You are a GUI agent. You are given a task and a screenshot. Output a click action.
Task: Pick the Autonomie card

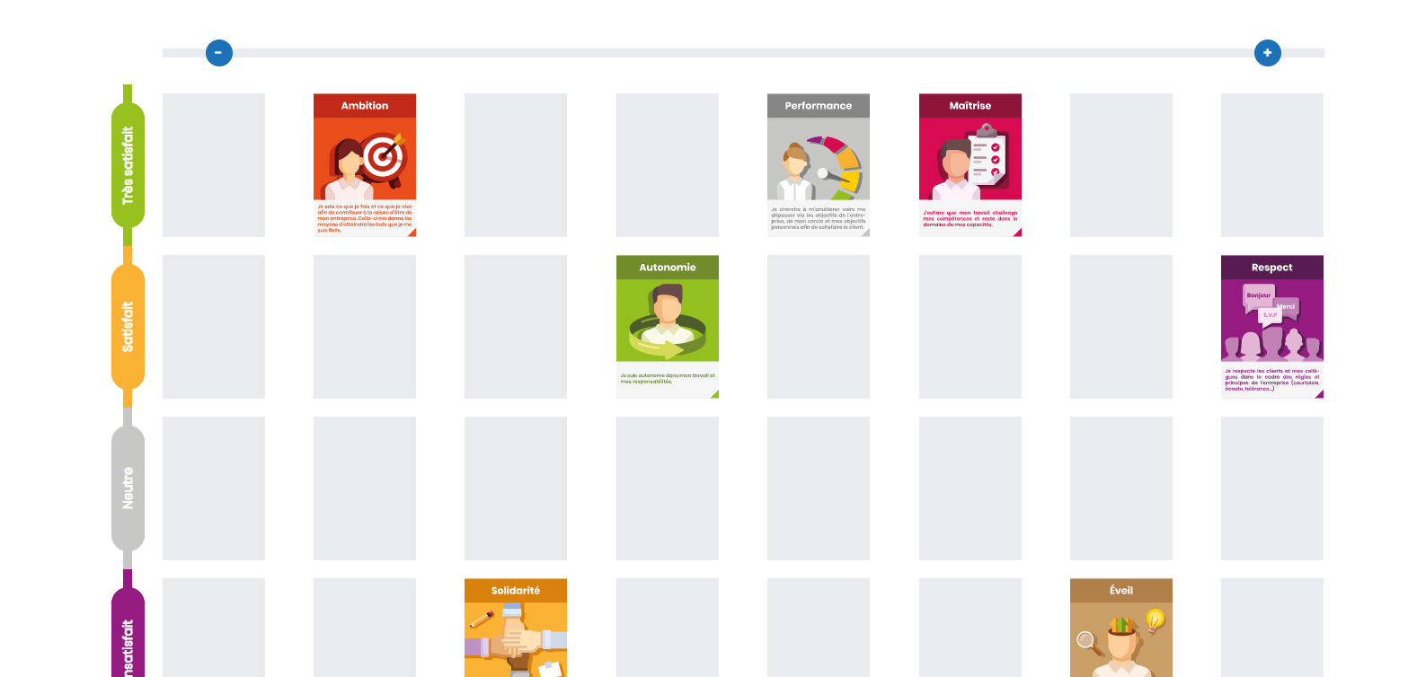(x=668, y=327)
